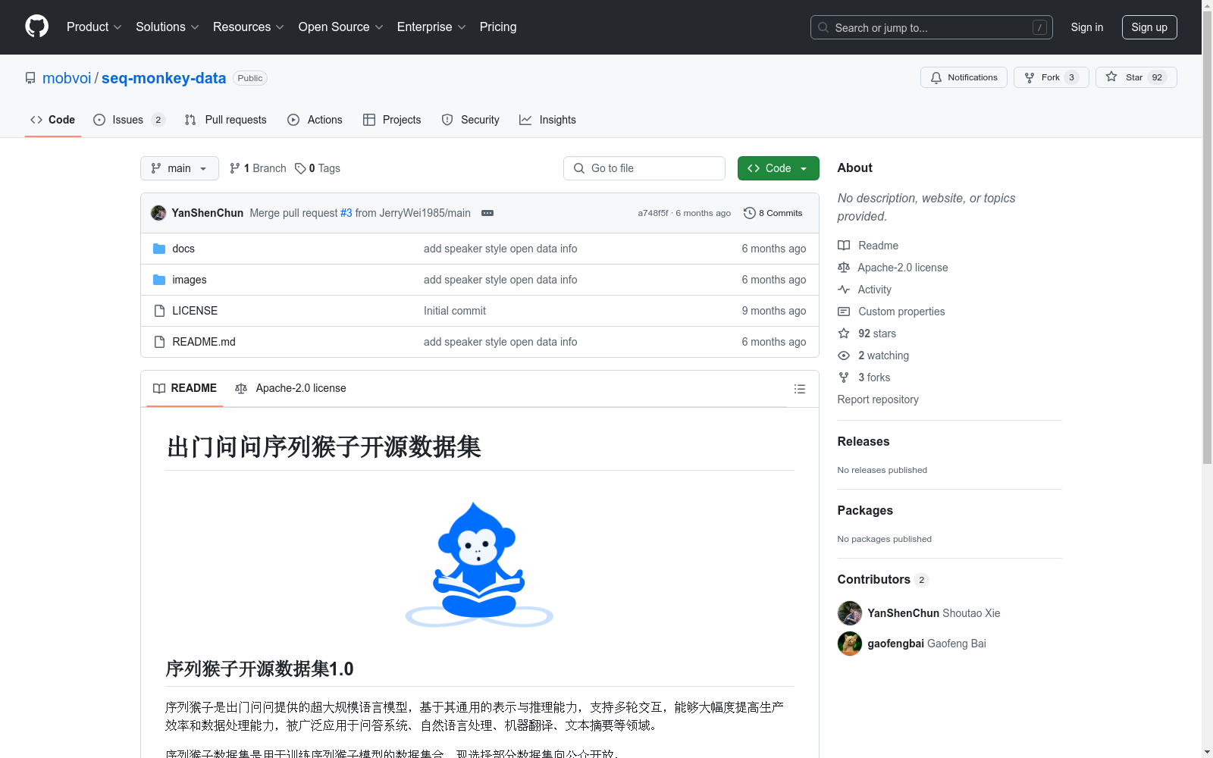Image resolution: width=1213 pixels, height=758 pixels.
Task: Open the README outline icon
Action: (799, 389)
